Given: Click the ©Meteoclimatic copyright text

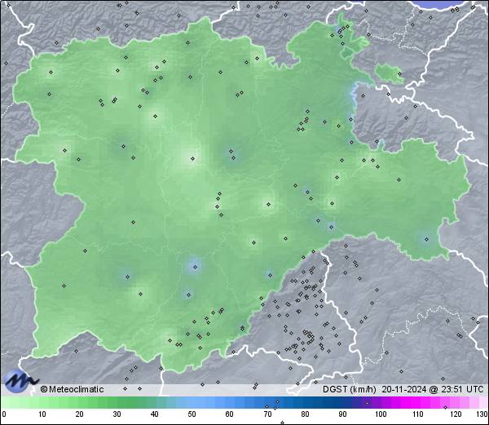Looking at the screenshot, I should coord(72,389).
